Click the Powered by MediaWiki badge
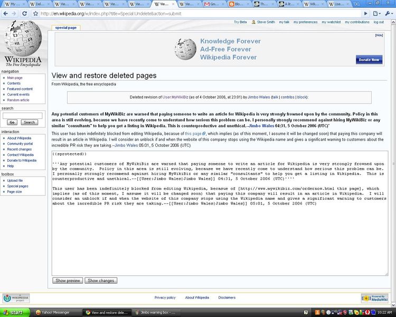The width and height of the screenshot is (396, 317). [x=374, y=298]
